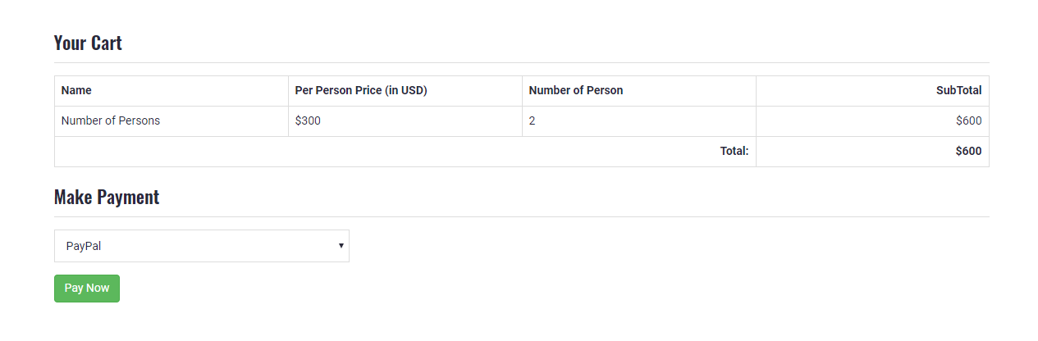The width and height of the screenshot is (1038, 341).
Task: Click the person count cell showing 2
Action: click(533, 121)
